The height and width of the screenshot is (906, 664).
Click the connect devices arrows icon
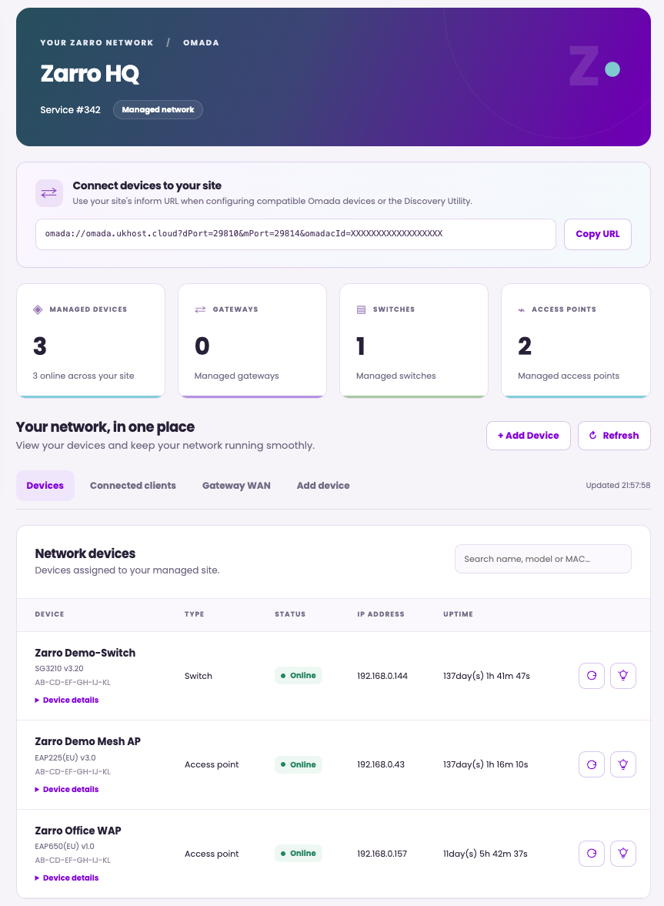[x=49, y=193]
